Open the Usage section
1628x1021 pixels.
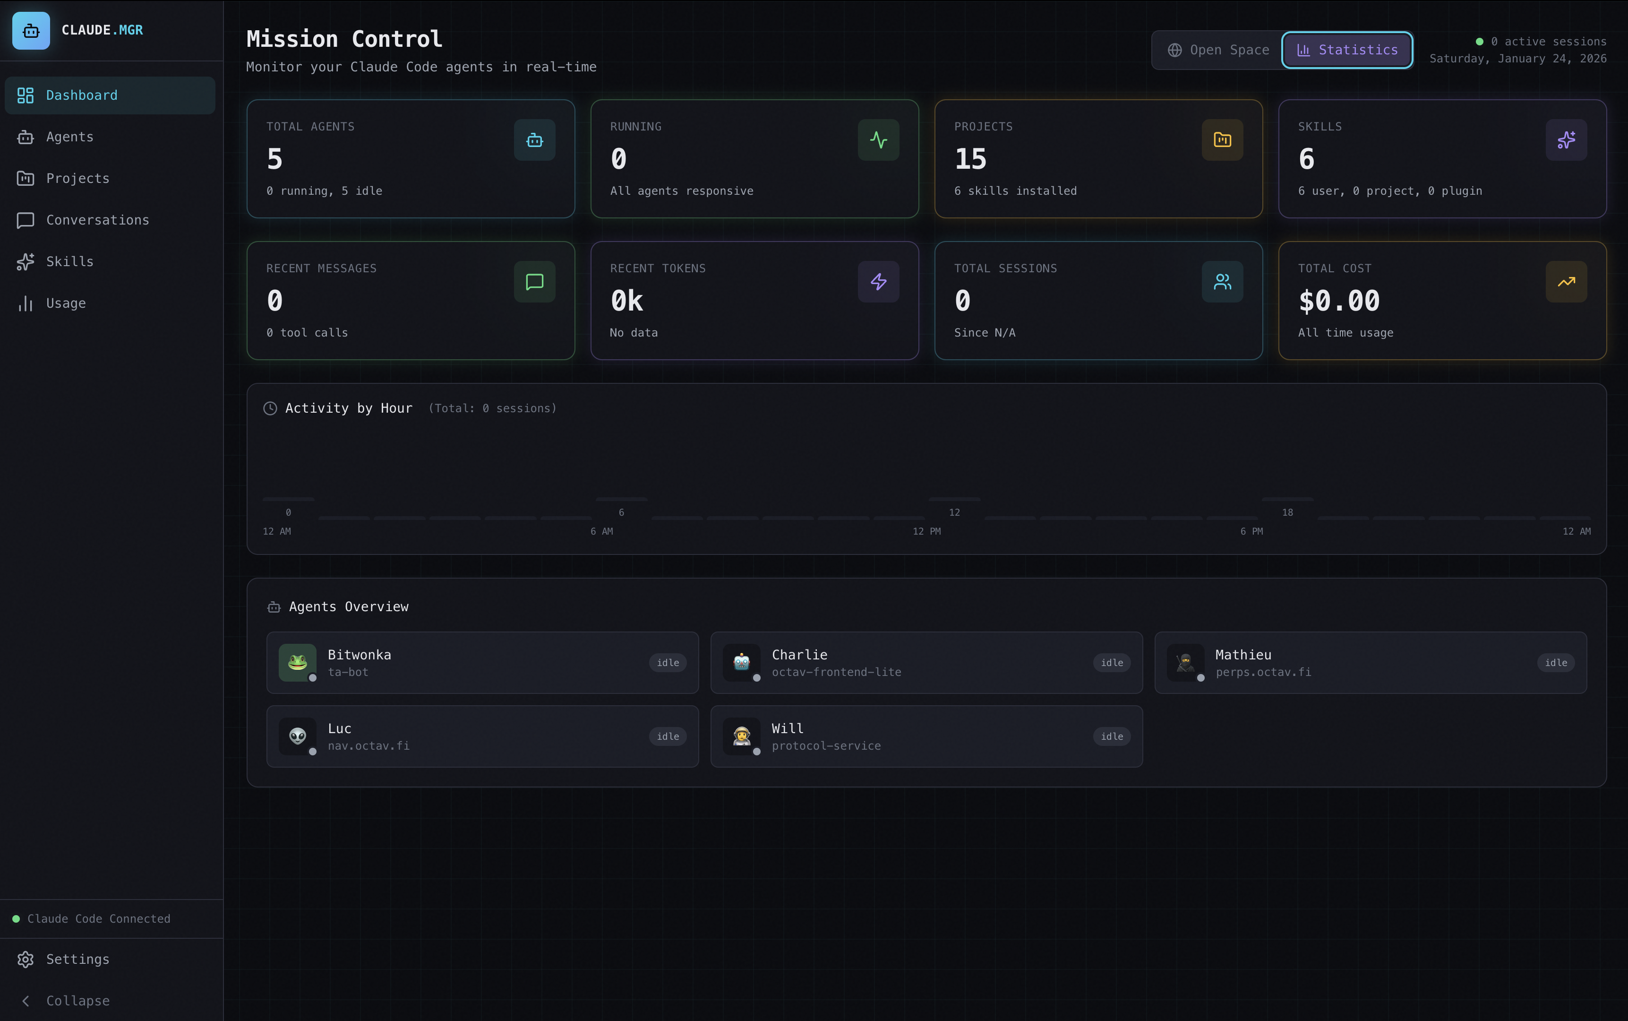(66, 303)
